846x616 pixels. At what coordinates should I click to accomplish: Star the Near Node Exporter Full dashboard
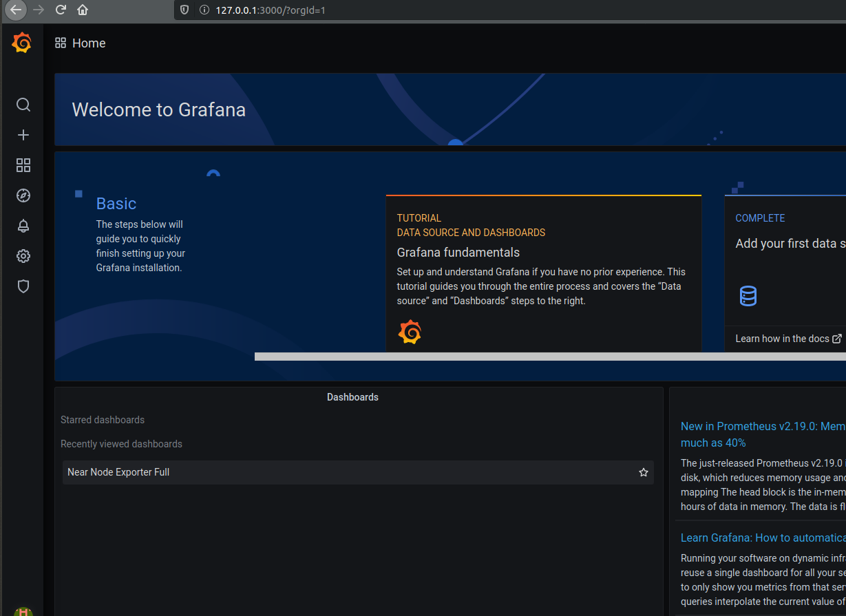(644, 472)
